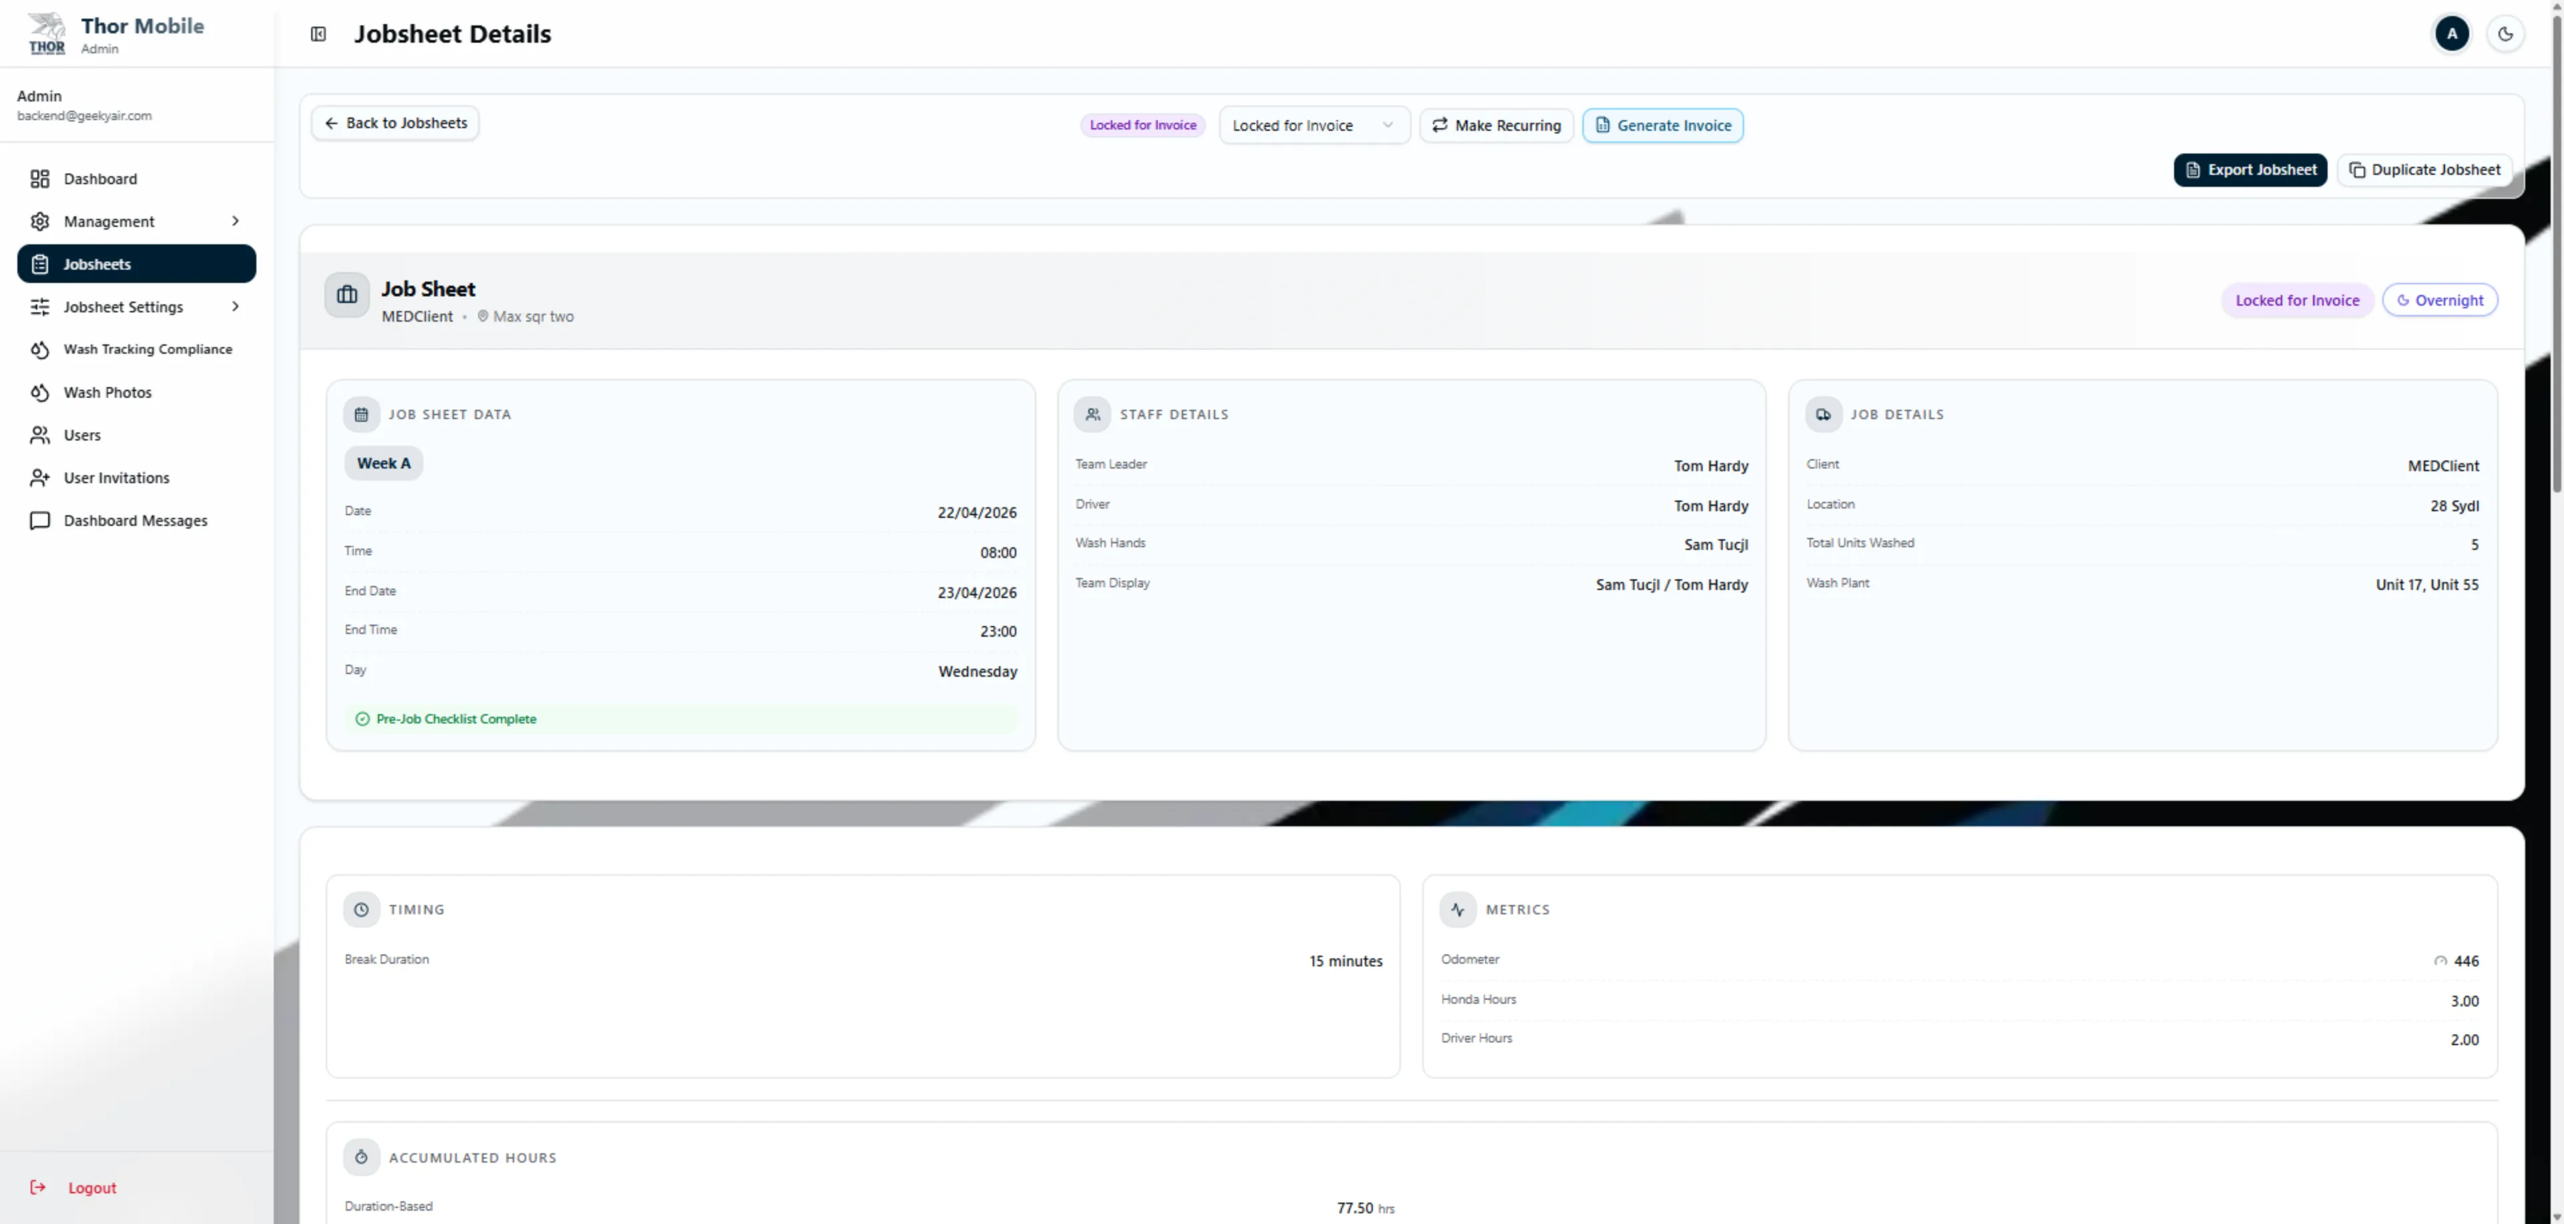This screenshot has height=1224, width=2564.
Task: Click Wash Tracking Compliance droplet icon
Action: 40,349
